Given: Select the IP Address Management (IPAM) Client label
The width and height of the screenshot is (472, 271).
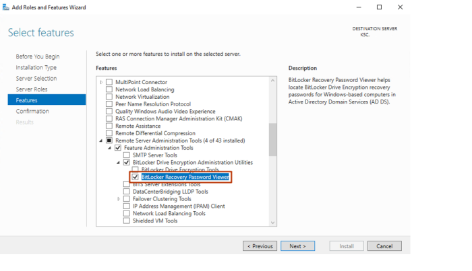Looking at the screenshot, I should 179,206.
